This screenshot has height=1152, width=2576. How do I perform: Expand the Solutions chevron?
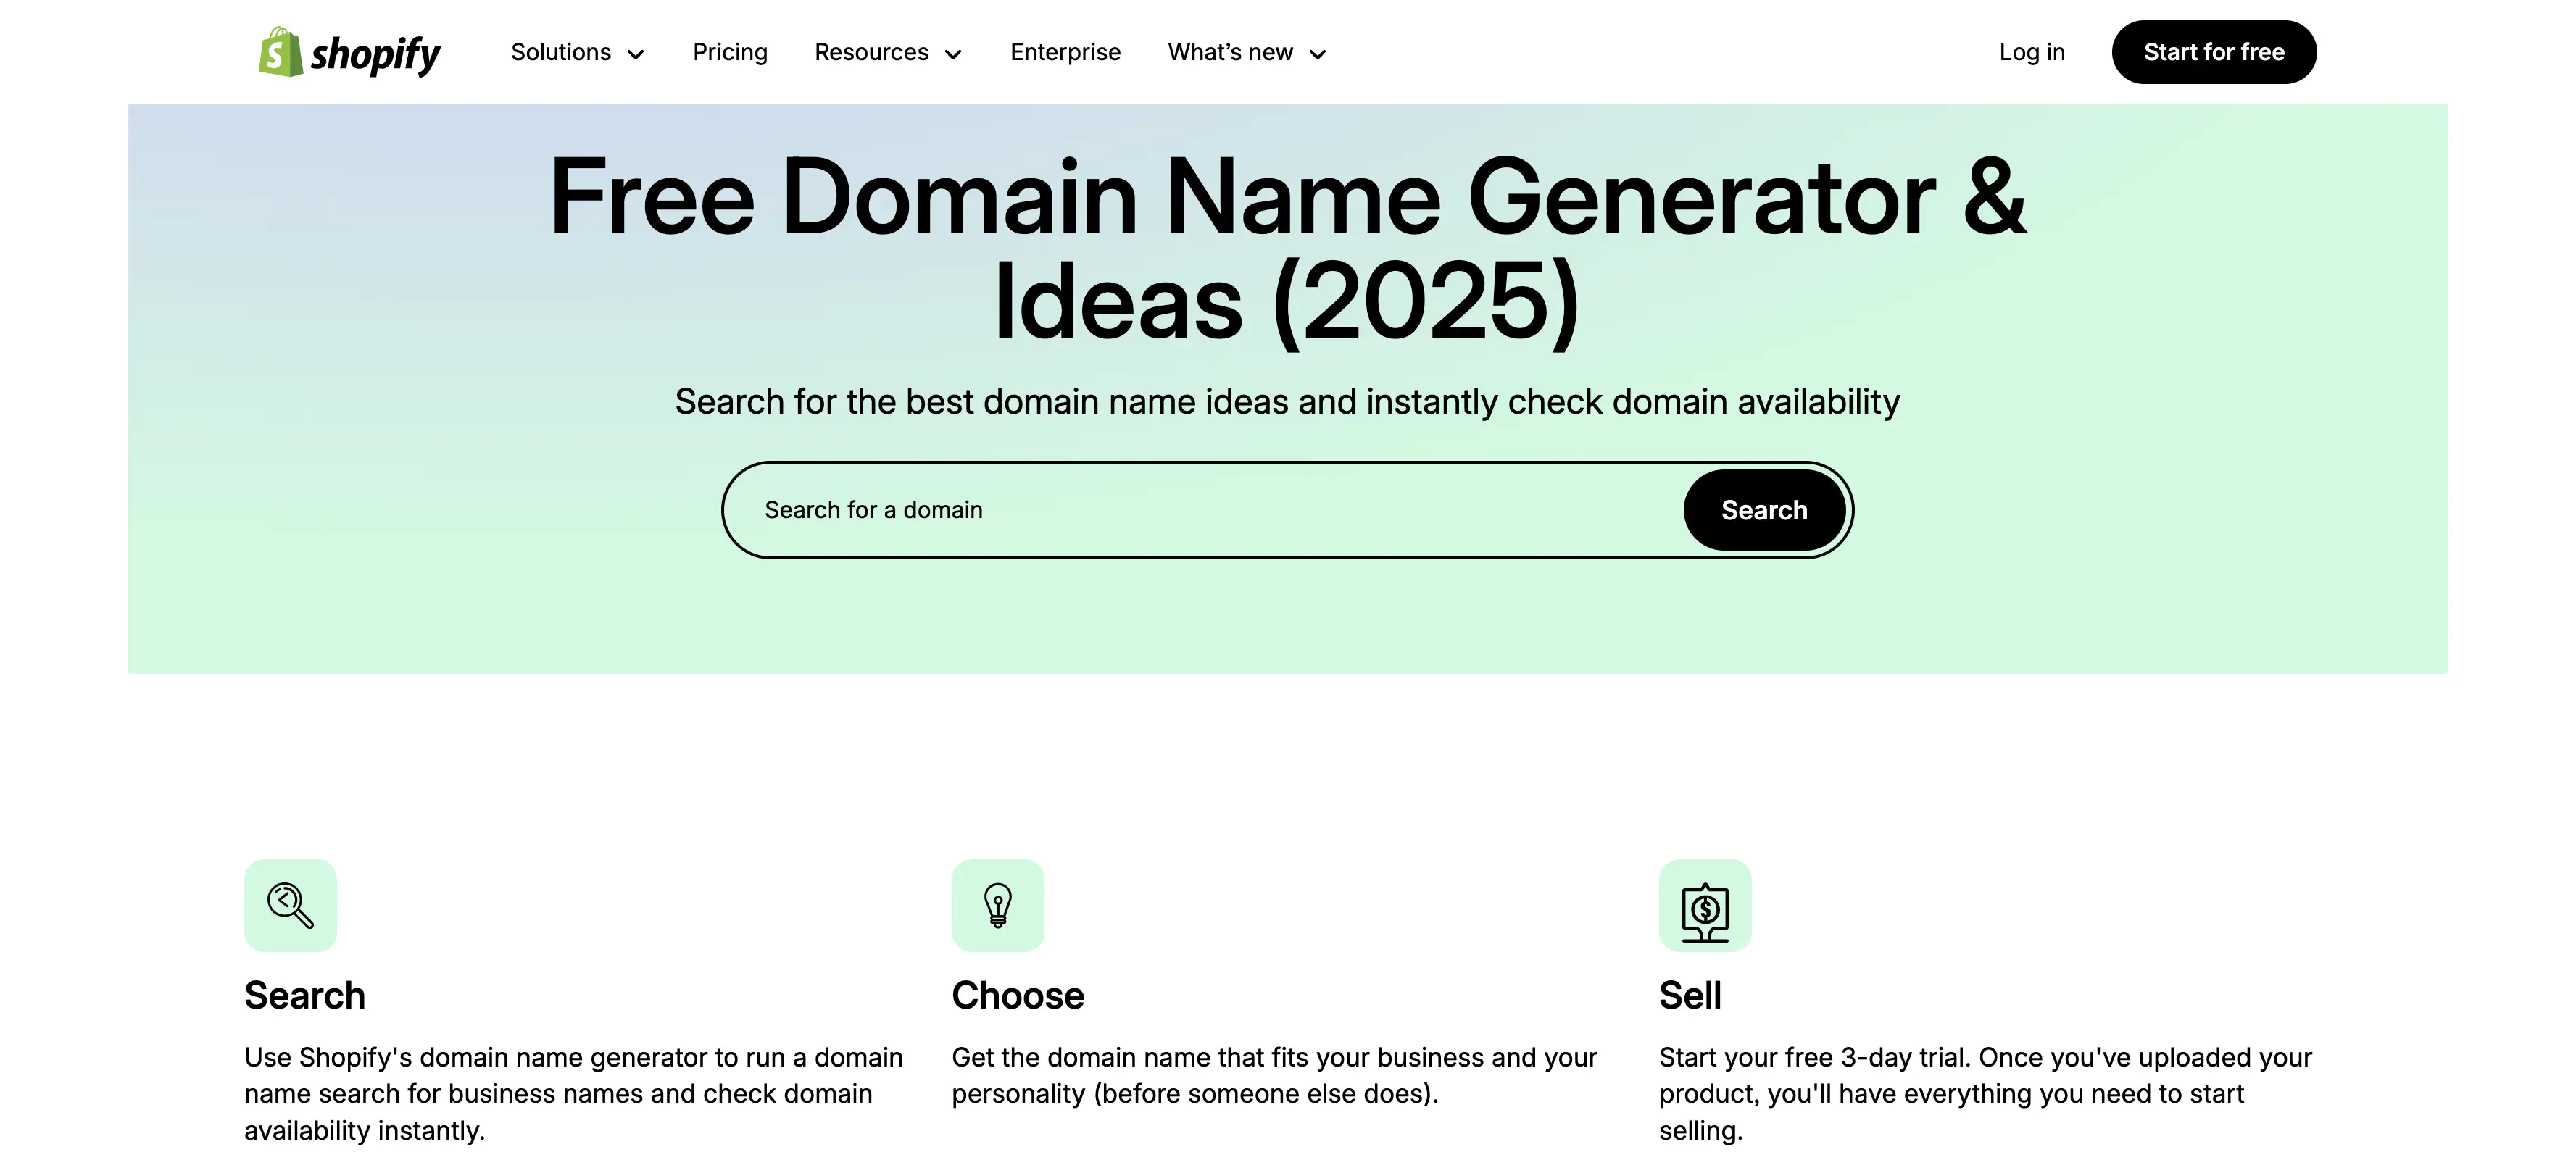pyautogui.click(x=636, y=54)
